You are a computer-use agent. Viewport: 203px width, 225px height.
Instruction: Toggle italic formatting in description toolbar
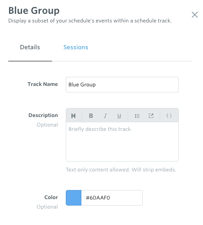105,116
